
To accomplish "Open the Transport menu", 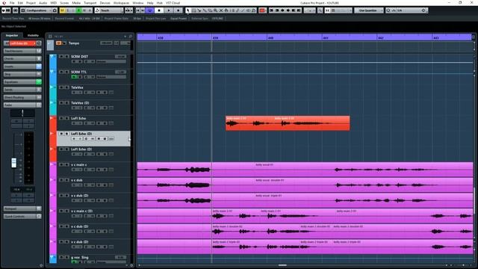I will point(90,3).
